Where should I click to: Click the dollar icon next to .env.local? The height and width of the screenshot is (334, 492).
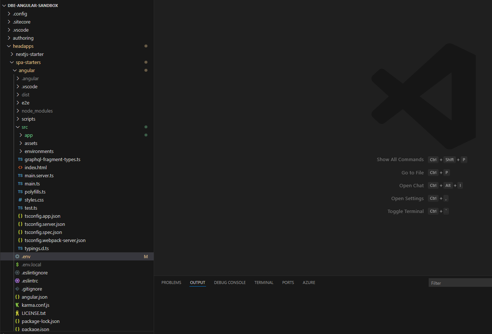tap(17, 264)
